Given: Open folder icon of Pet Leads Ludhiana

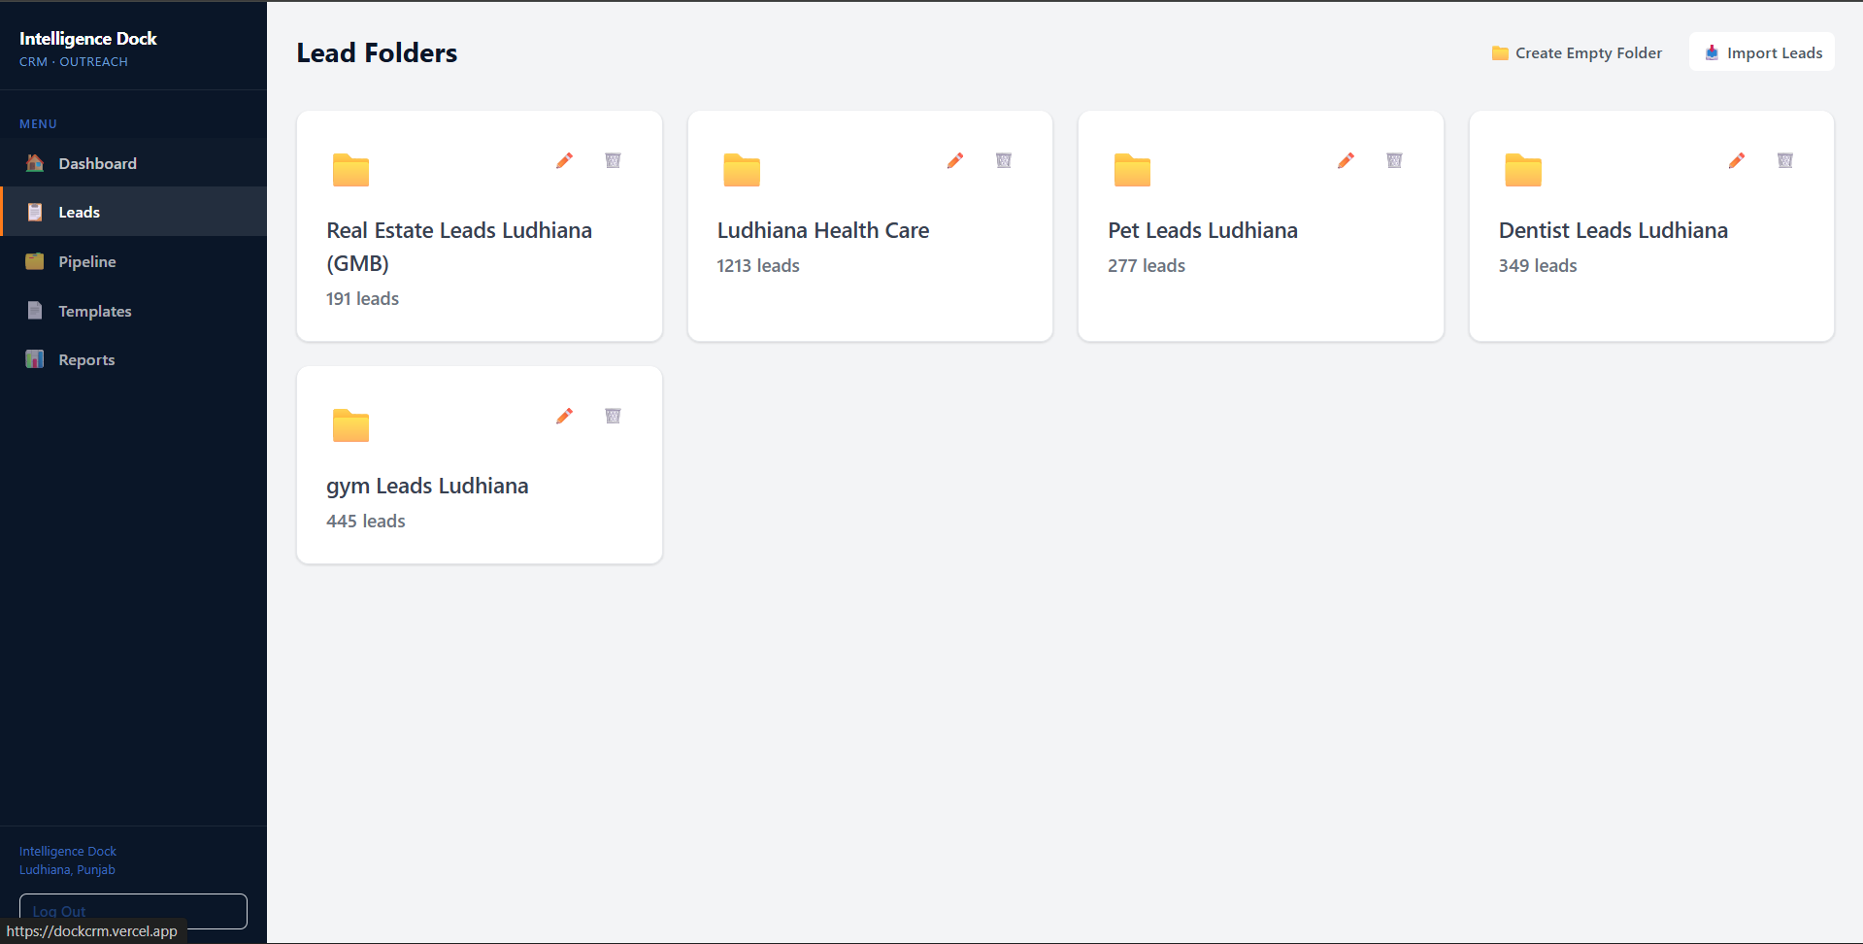Looking at the screenshot, I should (1132, 170).
